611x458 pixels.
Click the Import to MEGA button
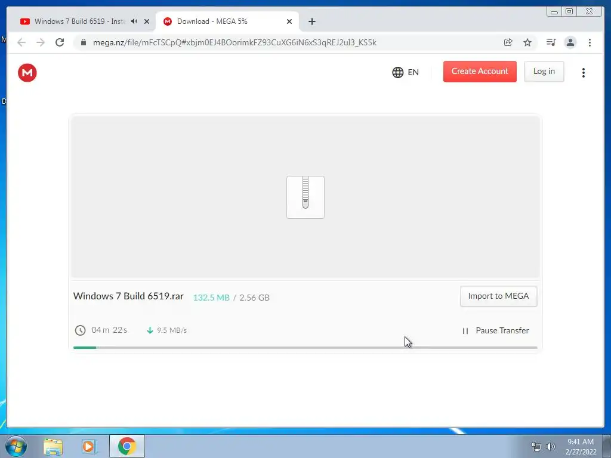[498, 296]
